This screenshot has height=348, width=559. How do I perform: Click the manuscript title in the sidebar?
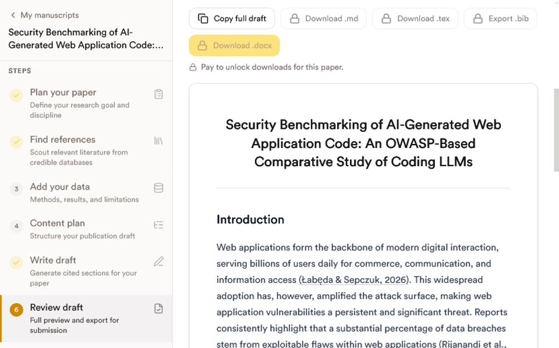point(86,38)
